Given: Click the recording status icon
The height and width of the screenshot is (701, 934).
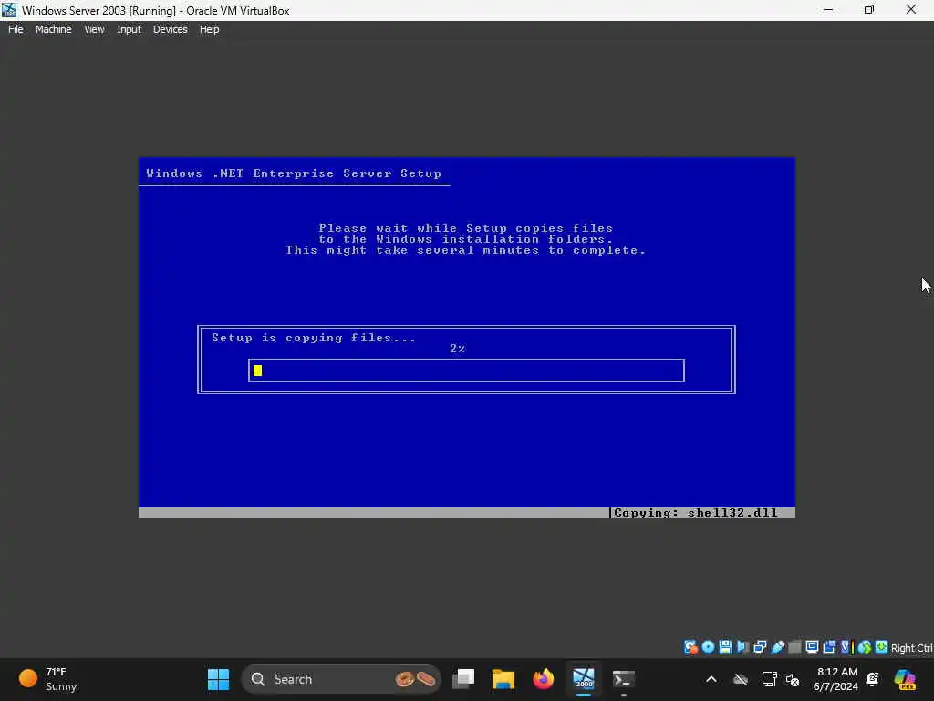Looking at the screenshot, I should click(x=829, y=647).
